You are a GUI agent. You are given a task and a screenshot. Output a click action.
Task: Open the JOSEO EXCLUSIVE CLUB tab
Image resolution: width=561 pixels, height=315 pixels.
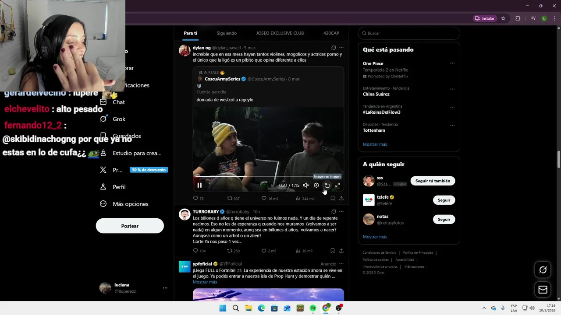pos(280,33)
